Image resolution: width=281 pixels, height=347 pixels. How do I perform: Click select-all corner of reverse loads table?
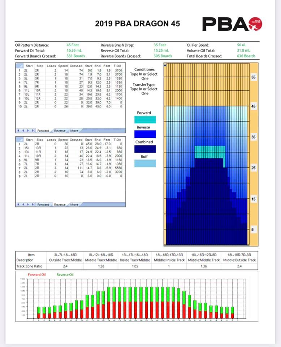[x=20, y=140]
